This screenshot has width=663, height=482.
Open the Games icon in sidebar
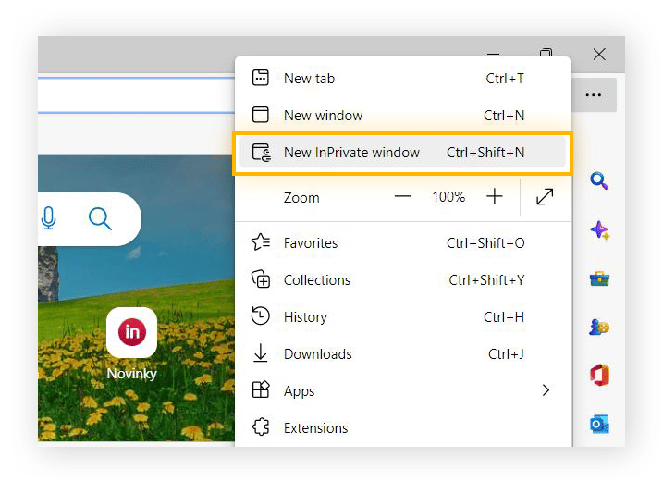599,327
